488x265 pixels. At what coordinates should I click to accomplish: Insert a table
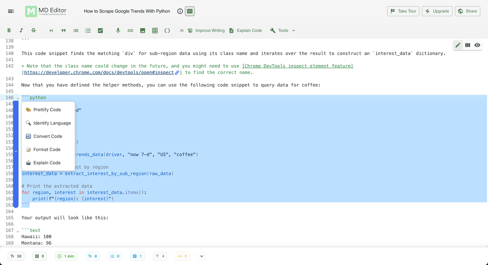click(155, 30)
